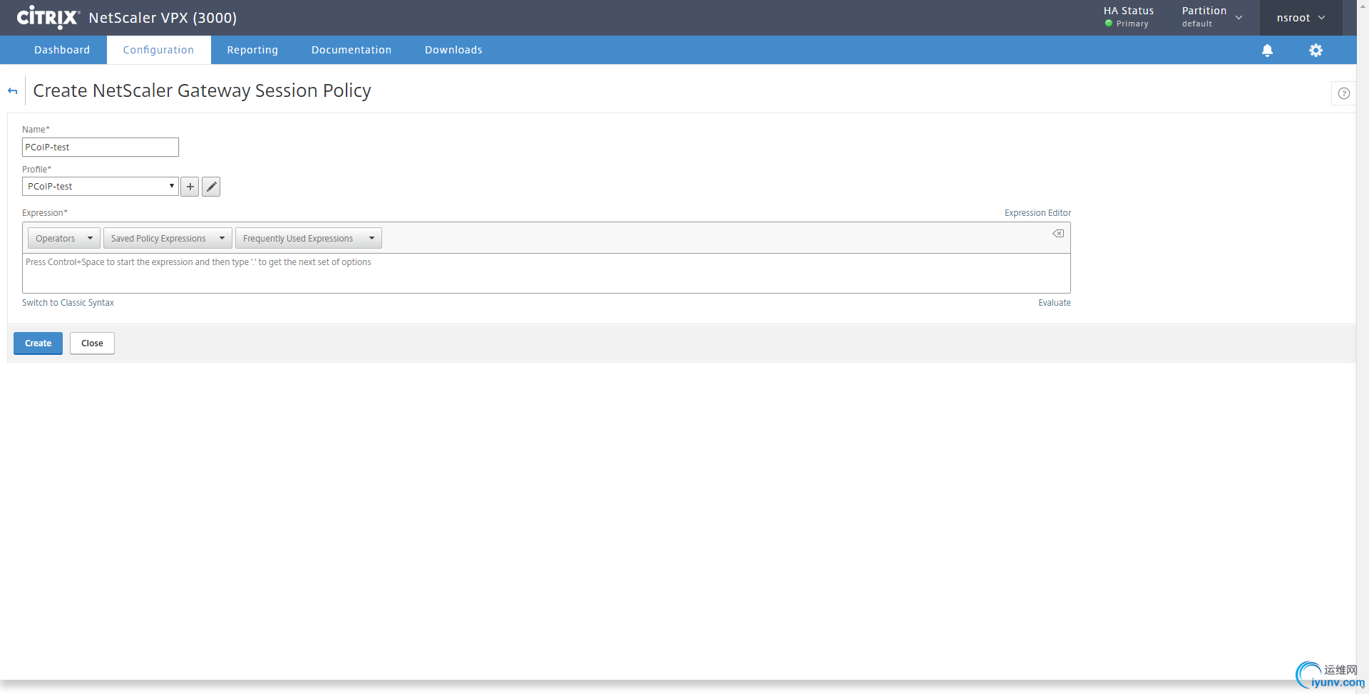
Task: Open the Profile dropdown PCoIP-test
Action: pos(101,187)
